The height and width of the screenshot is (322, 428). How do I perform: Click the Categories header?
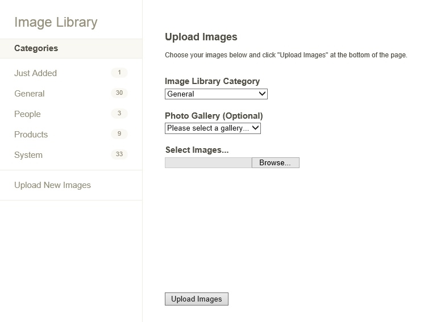(36, 48)
